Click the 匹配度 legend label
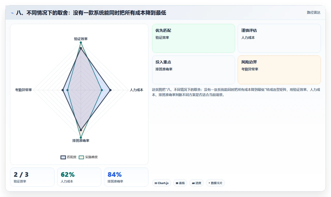The width and height of the screenshot is (331, 197). (72, 157)
